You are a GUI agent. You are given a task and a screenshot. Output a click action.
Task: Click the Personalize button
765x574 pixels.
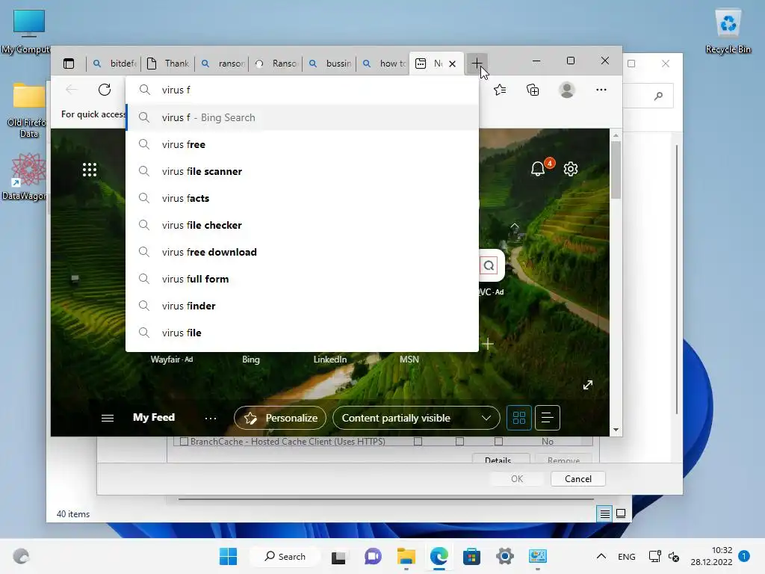pos(280,418)
